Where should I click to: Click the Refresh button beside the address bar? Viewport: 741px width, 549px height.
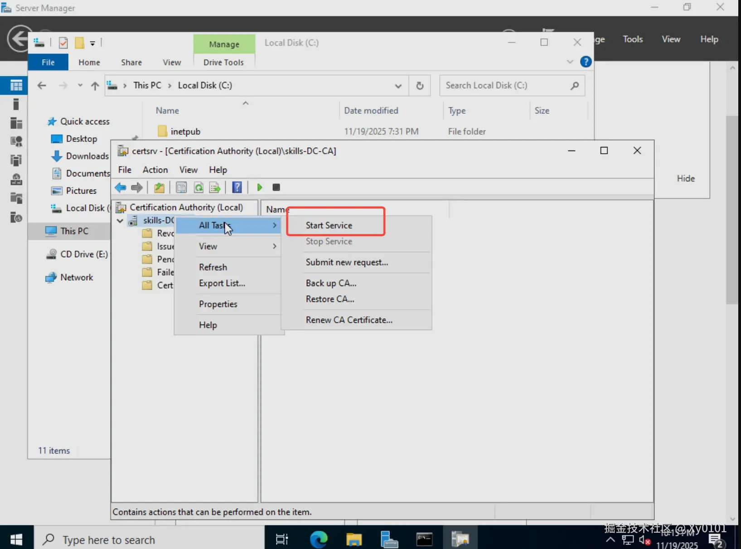click(x=420, y=86)
